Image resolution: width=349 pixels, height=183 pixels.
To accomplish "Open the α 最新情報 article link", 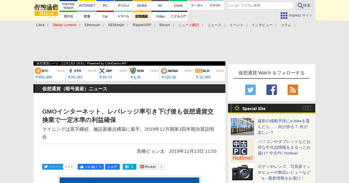I will pos(284,172).
